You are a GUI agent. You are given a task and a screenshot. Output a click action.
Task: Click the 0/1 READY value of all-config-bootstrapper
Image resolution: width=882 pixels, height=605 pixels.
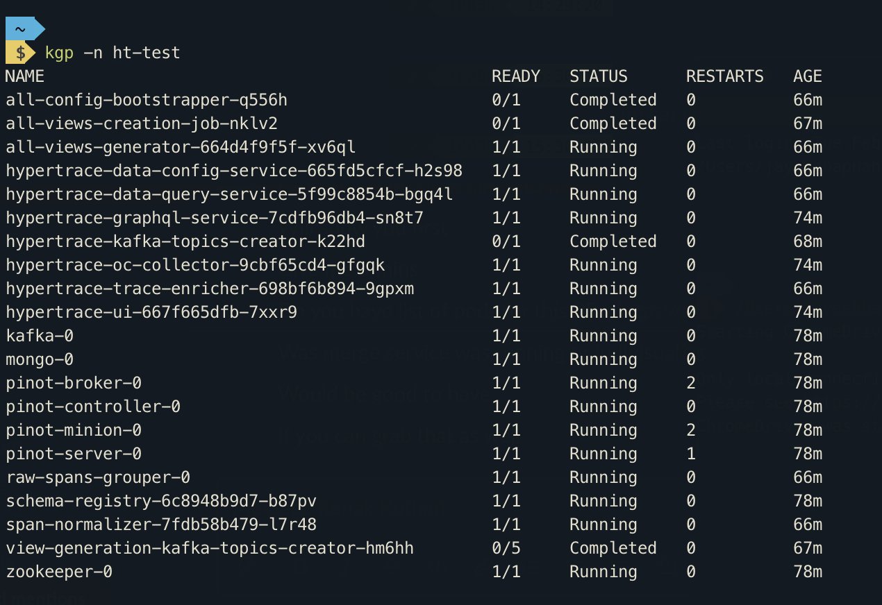click(x=506, y=100)
